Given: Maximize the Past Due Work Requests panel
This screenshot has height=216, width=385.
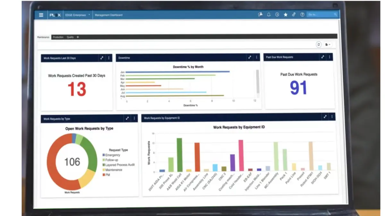Looking at the screenshot, I should 322,57.
